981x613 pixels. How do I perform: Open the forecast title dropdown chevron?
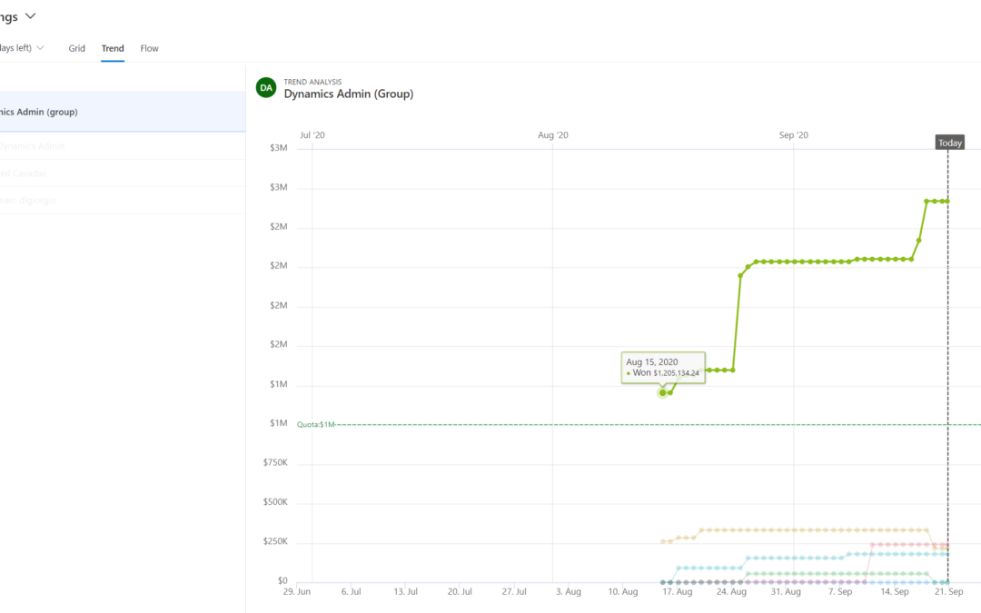point(30,16)
